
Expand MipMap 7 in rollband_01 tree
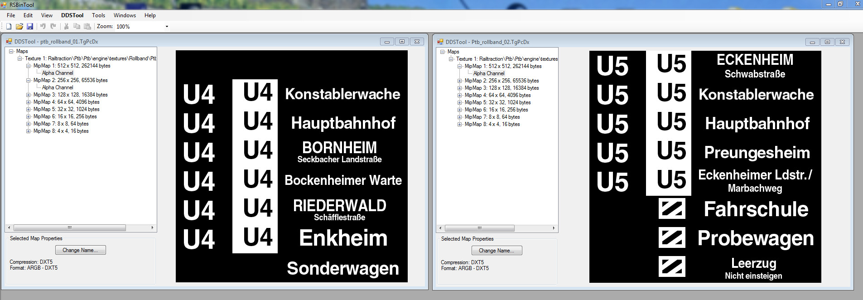[x=28, y=124]
